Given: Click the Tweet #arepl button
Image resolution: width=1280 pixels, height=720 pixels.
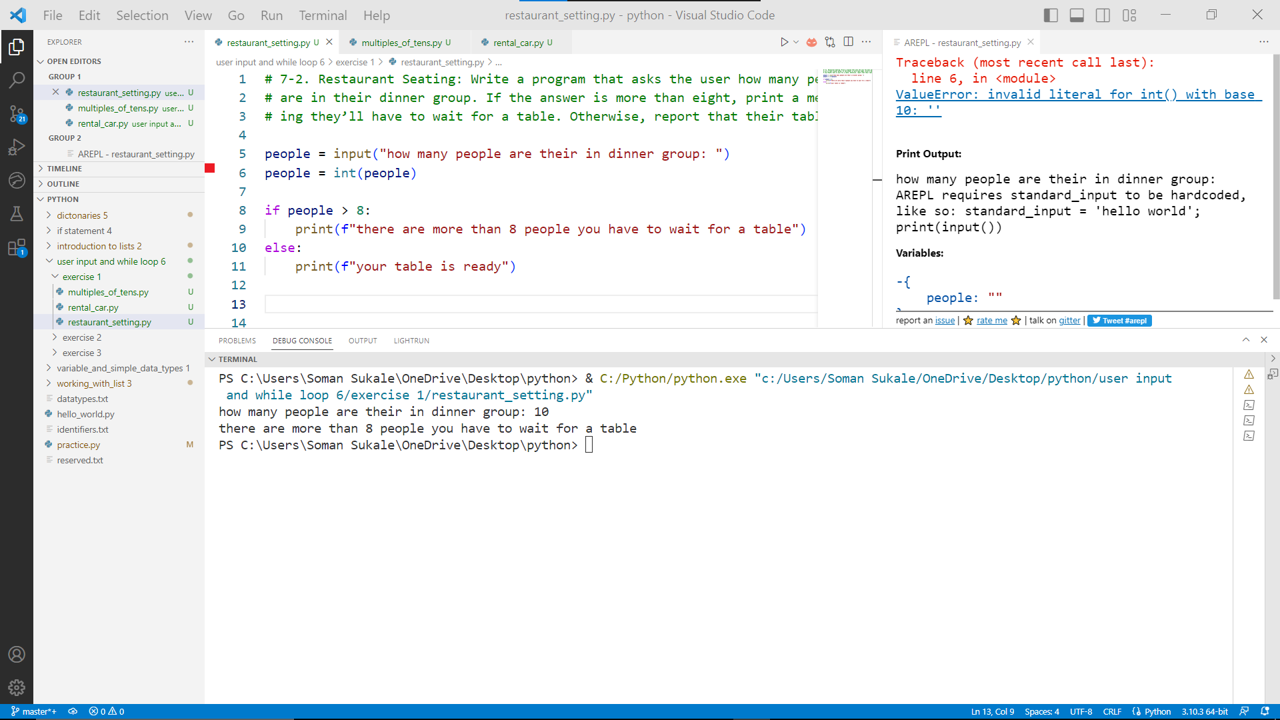Looking at the screenshot, I should [1119, 321].
